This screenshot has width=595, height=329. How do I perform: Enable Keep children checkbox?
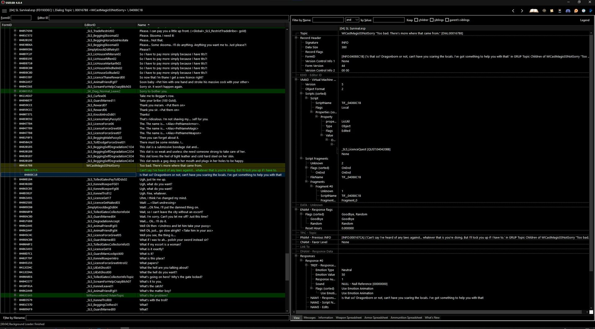click(416, 20)
